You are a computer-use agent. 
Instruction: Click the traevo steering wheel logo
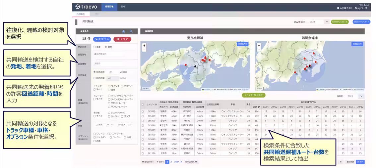pyautogui.click(x=78, y=7)
